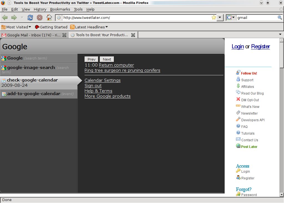284x203 pixels.
Task: Open the Calendar Settings link
Action: (x=103, y=80)
